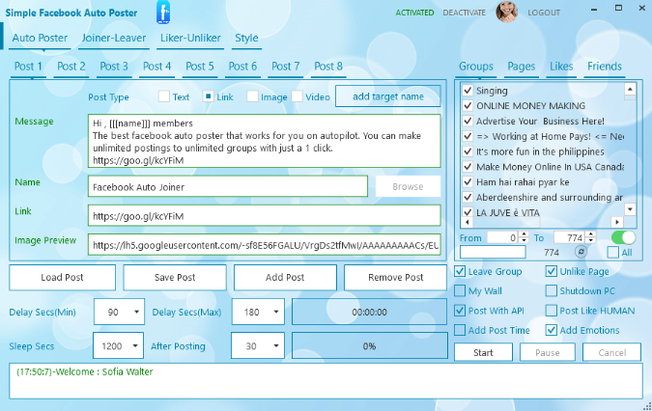Uncheck Advertise Your Business Here! group
The image size is (652, 411).
pos(468,121)
